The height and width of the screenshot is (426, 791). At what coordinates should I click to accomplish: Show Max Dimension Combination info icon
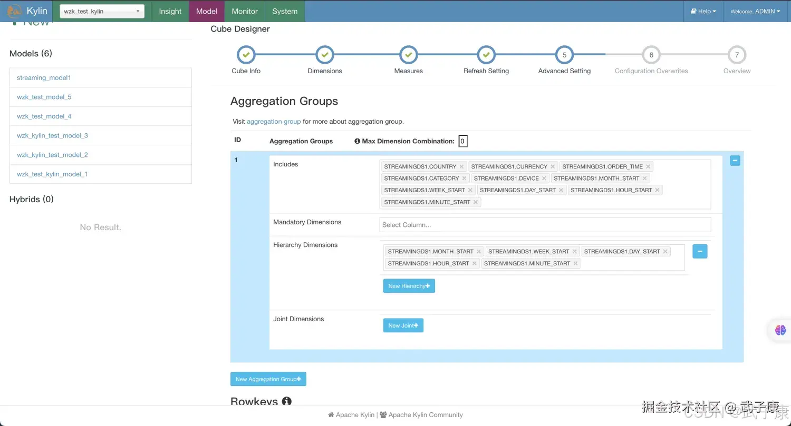click(x=357, y=141)
